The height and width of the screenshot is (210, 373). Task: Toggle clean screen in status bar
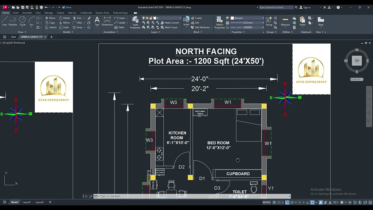(365, 202)
